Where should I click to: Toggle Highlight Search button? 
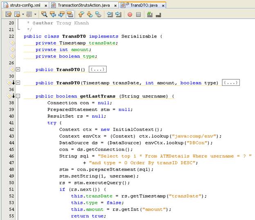coord(70,14)
